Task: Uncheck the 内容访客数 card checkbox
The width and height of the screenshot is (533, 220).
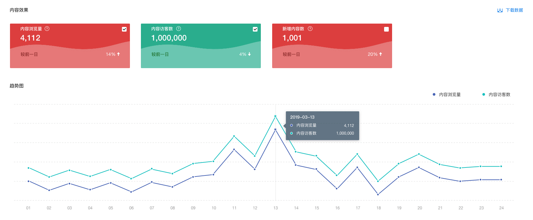Action: 255,29
